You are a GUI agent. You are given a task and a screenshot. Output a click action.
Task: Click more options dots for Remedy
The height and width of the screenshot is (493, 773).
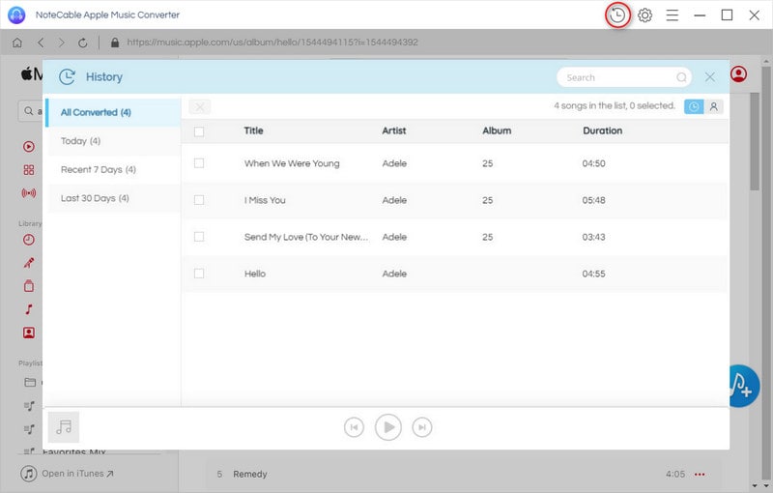point(699,475)
